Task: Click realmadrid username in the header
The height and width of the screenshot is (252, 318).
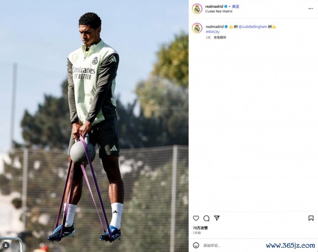Action: tap(214, 6)
